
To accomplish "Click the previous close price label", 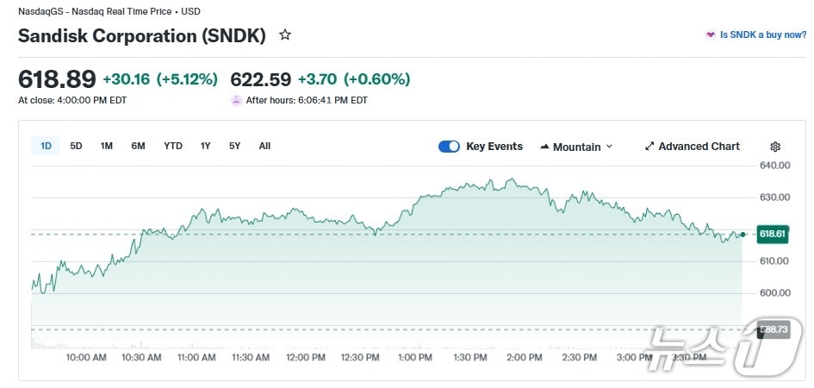I will 773,329.
